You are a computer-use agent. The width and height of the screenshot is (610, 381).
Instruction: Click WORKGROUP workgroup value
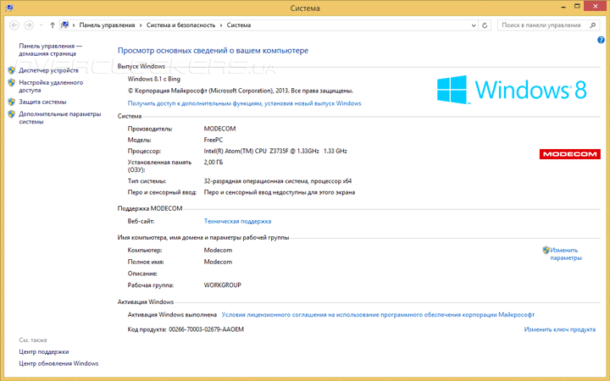[223, 285]
